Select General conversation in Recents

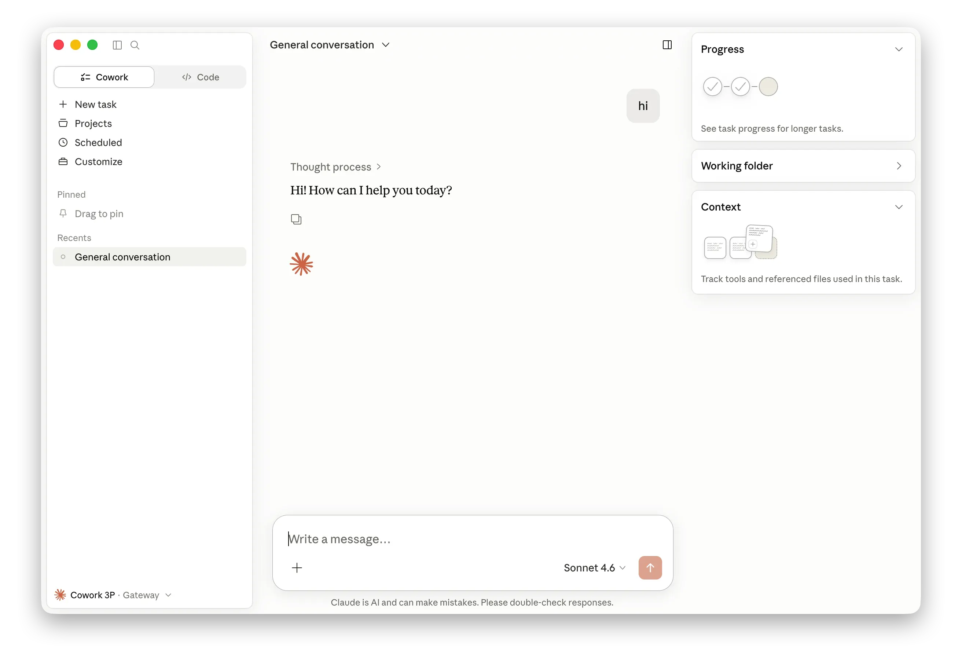[x=149, y=256]
